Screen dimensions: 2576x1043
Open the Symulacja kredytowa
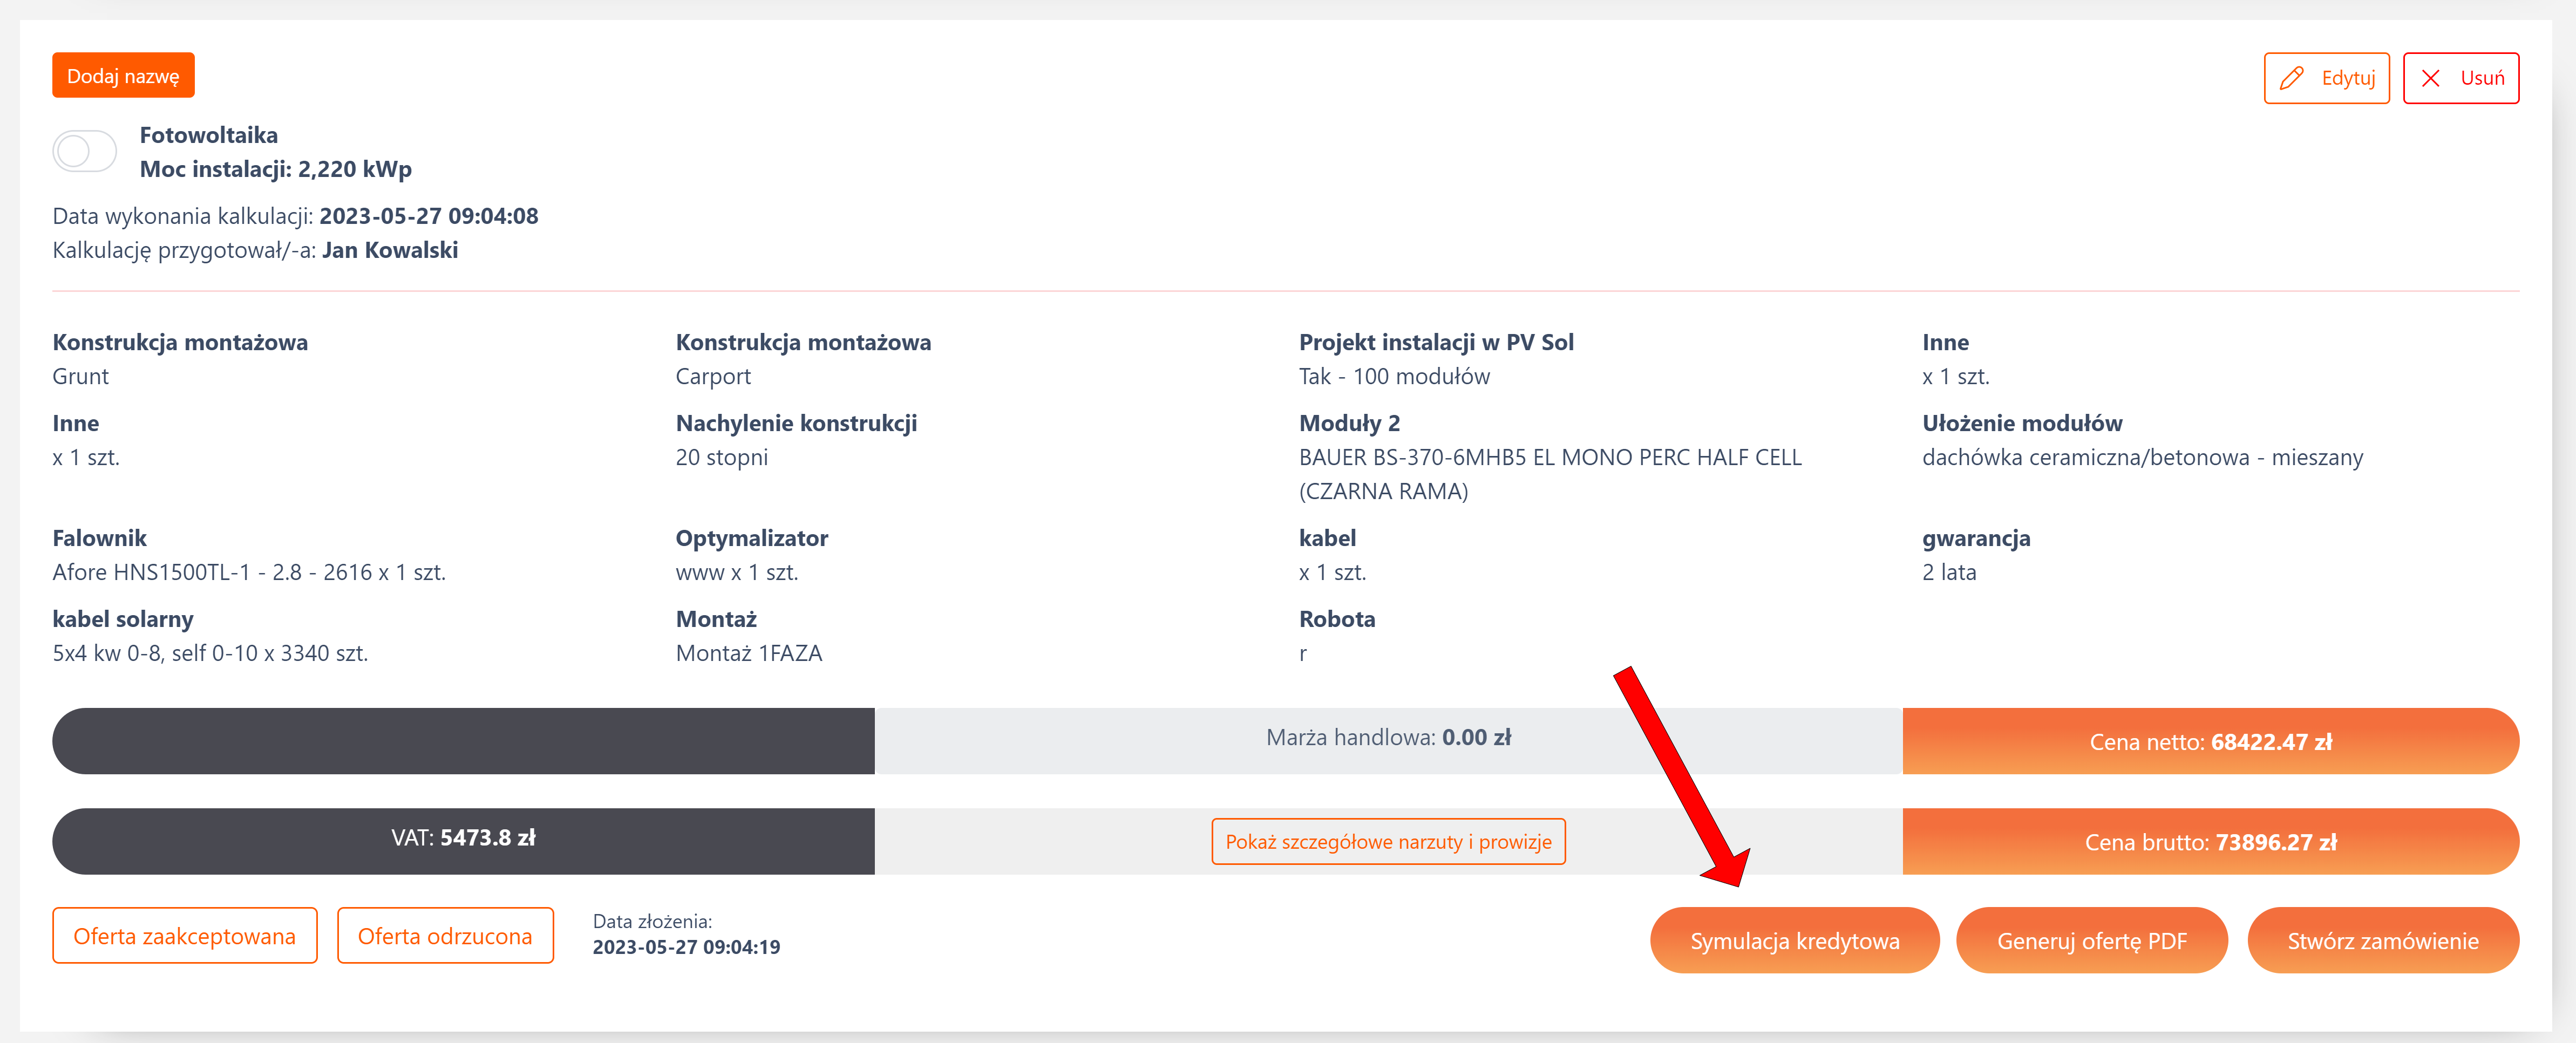[1794, 941]
